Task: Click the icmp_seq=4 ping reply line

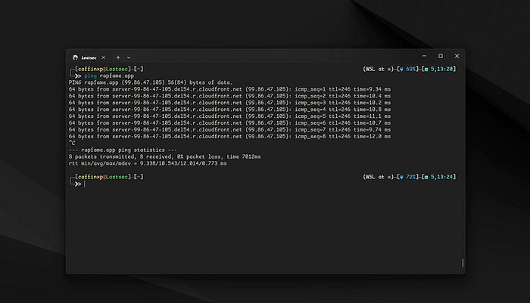Action: click(x=229, y=110)
